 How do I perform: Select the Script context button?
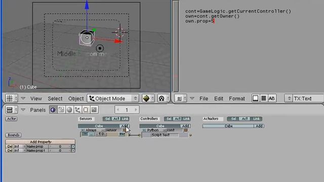(x=61, y=110)
